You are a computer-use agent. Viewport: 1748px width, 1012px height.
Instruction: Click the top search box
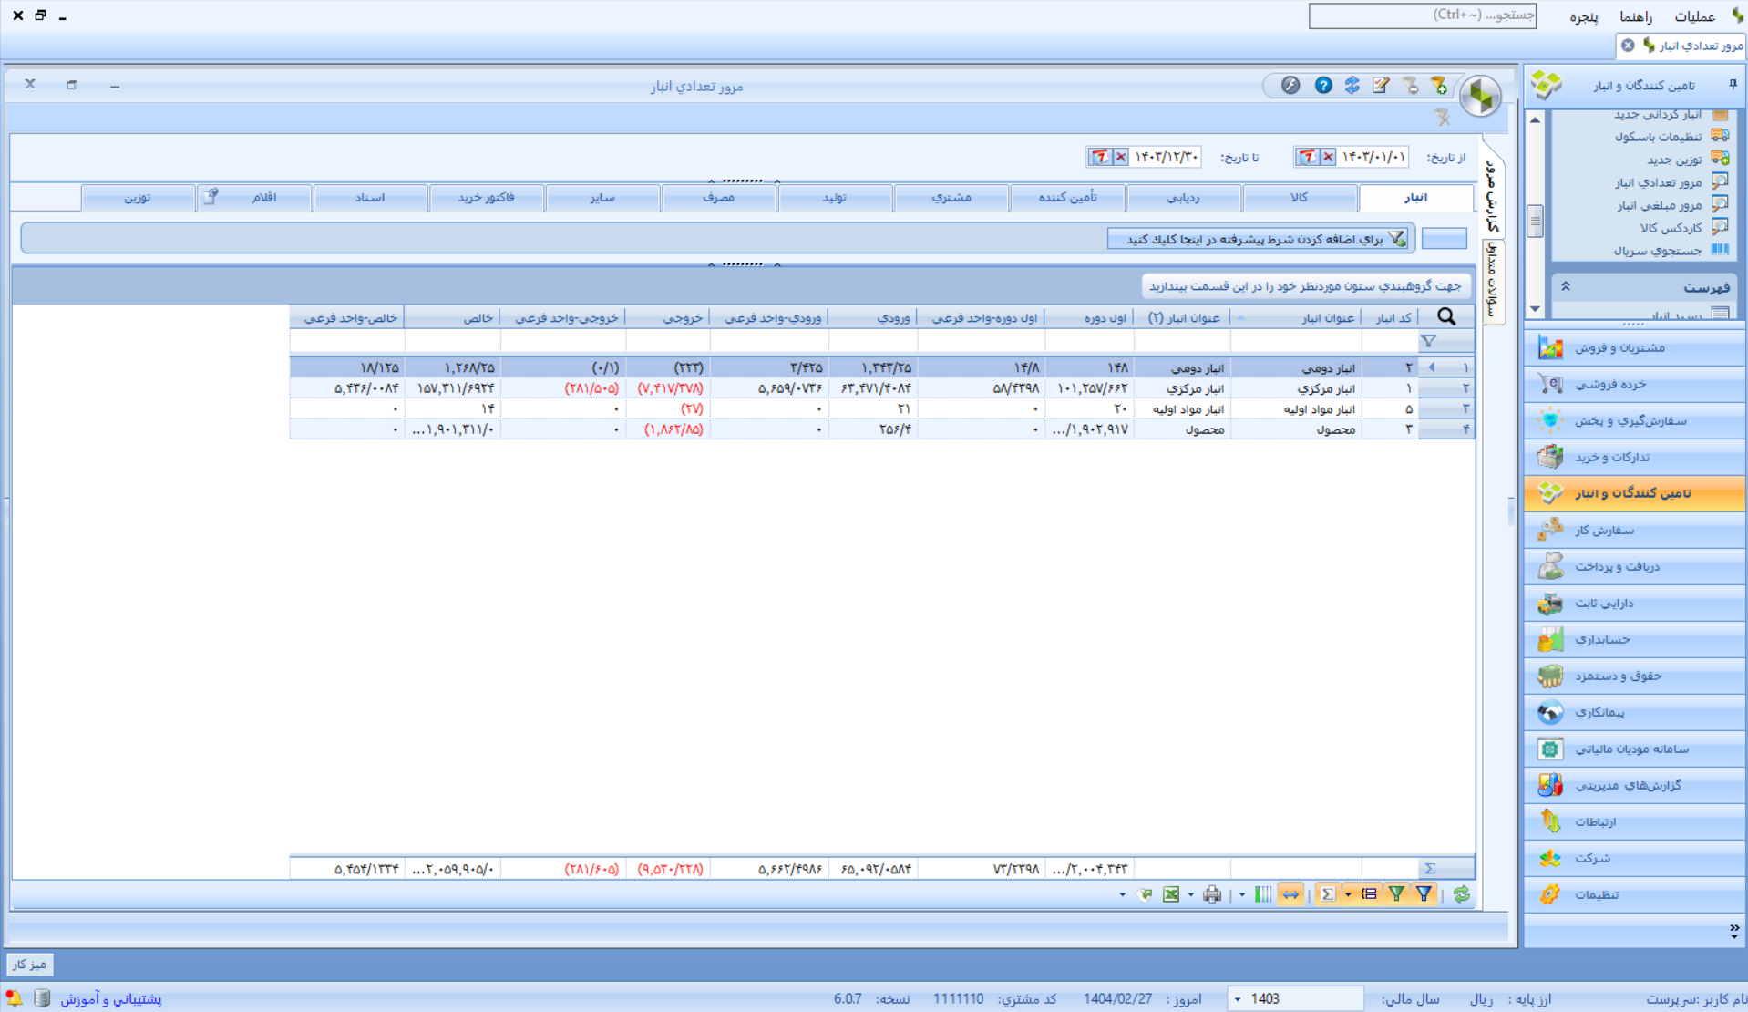pos(1423,15)
